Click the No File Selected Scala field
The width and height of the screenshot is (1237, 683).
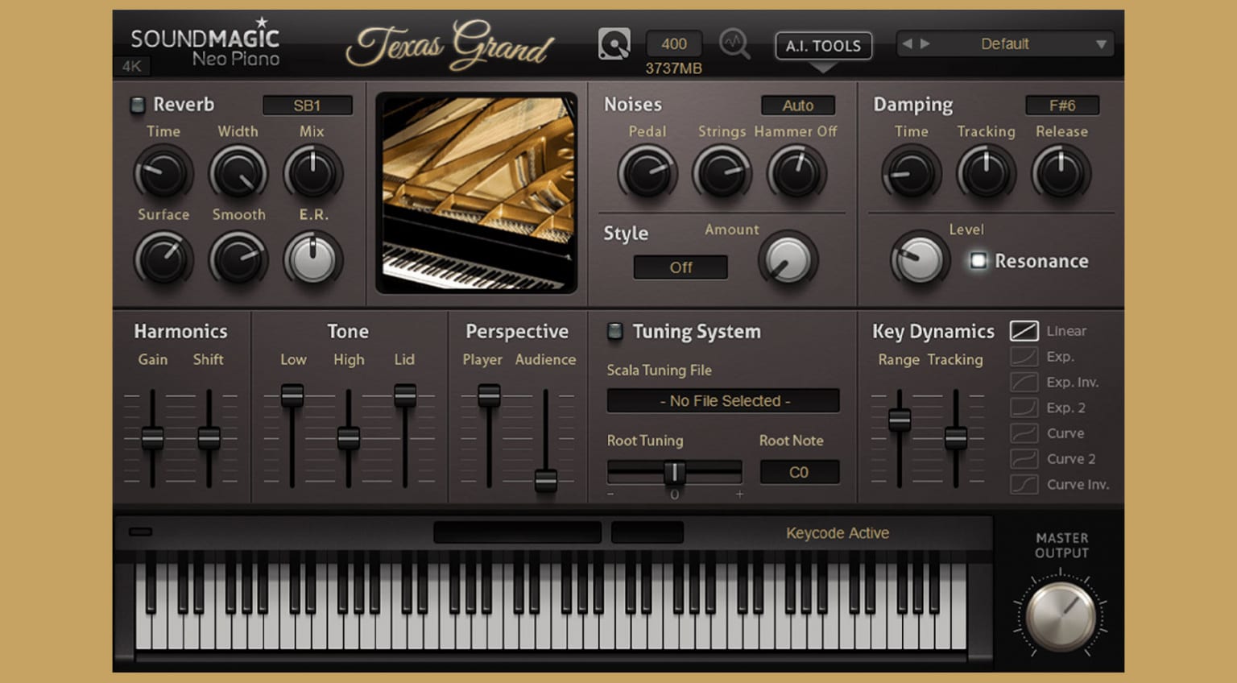click(x=722, y=400)
